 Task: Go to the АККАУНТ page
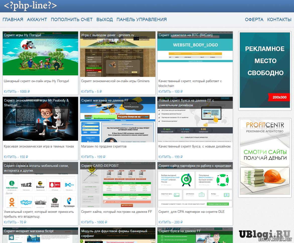pos(37,20)
